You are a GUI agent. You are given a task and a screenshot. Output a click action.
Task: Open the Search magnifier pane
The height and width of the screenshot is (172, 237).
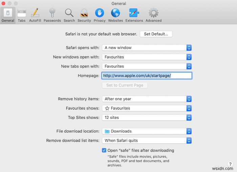[x=69, y=15]
